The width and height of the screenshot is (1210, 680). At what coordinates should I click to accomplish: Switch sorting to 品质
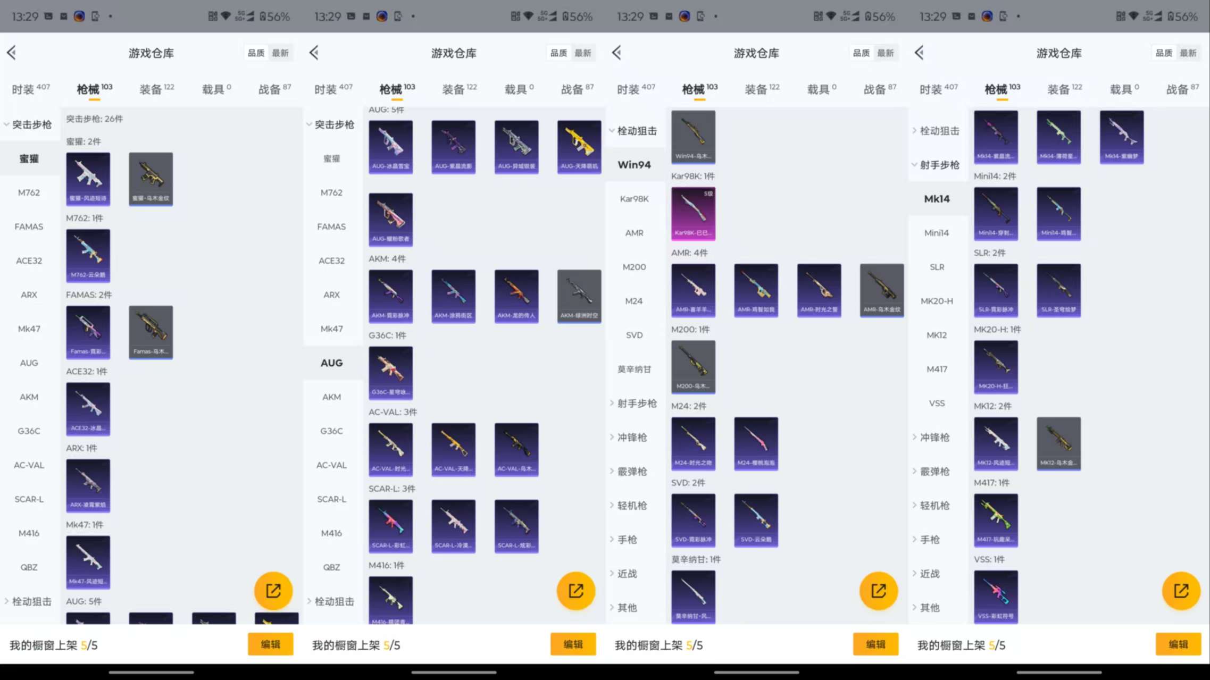click(x=255, y=52)
